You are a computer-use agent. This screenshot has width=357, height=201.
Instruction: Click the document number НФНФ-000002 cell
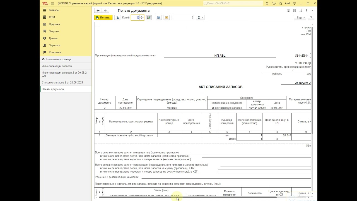(x=257, y=108)
